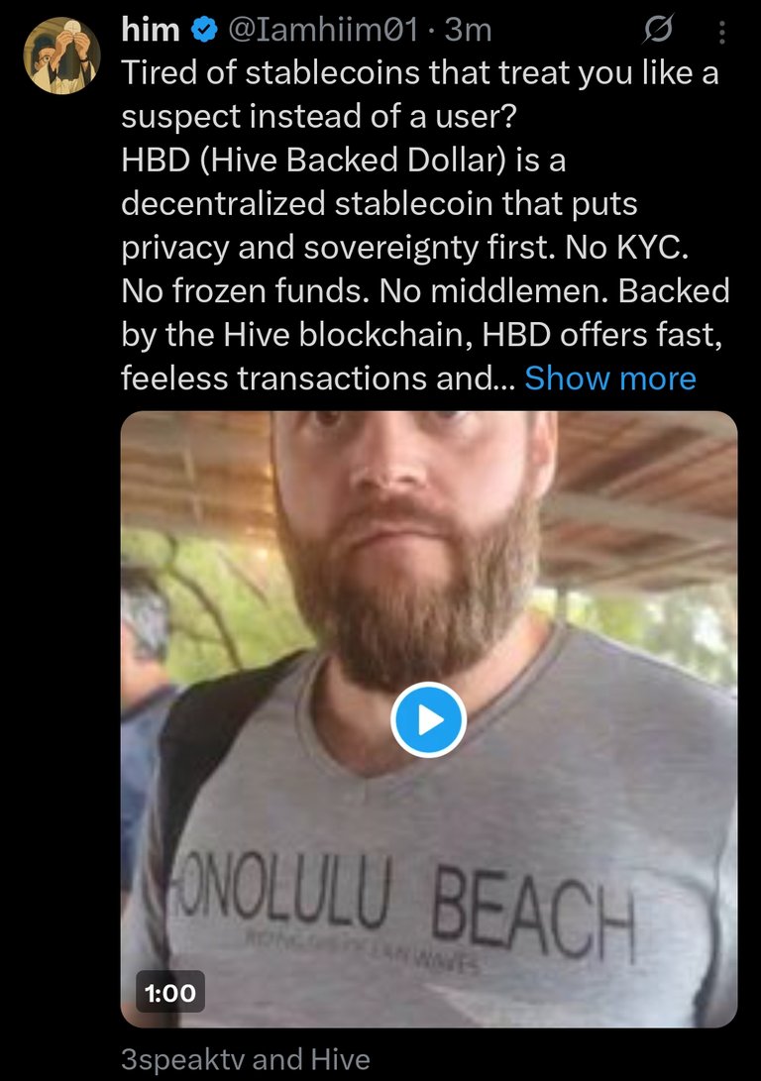Image resolution: width=761 pixels, height=1081 pixels.
Task: Open the profile avatar of him
Action: pos(62,55)
